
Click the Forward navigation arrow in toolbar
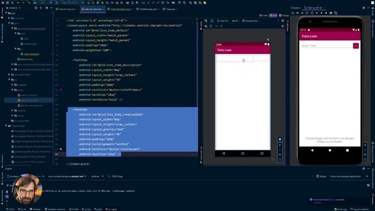(x=23, y=3)
